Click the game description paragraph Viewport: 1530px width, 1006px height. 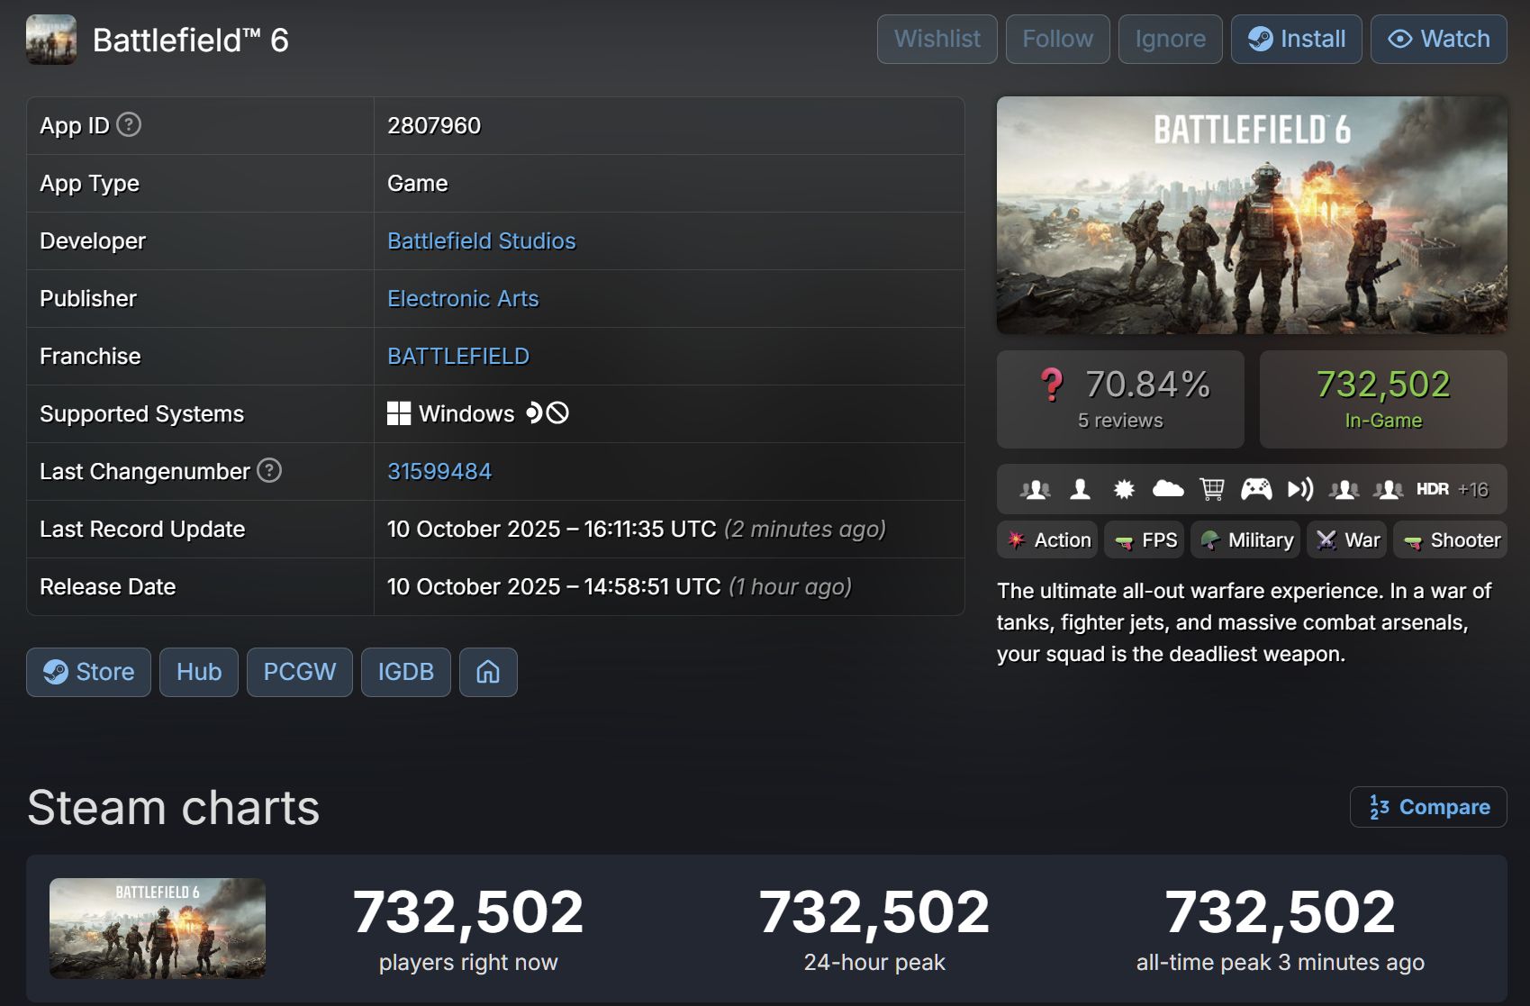pyautogui.click(x=1245, y=622)
